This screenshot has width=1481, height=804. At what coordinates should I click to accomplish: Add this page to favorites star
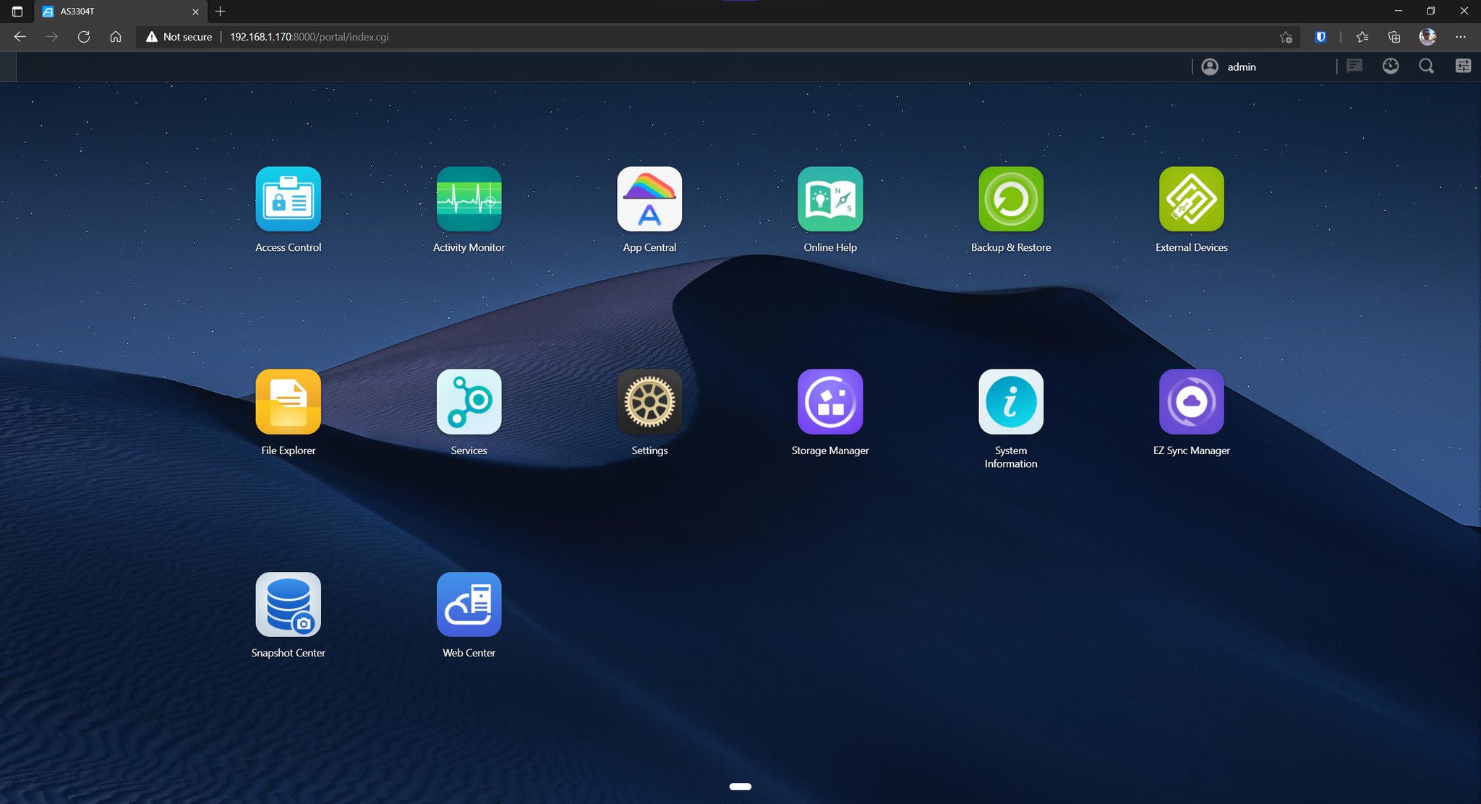[x=1286, y=37]
